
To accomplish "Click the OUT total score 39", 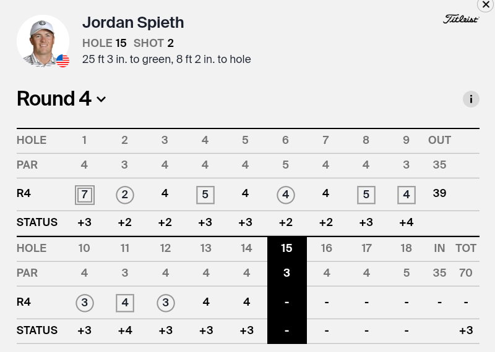I will pyautogui.click(x=439, y=194).
